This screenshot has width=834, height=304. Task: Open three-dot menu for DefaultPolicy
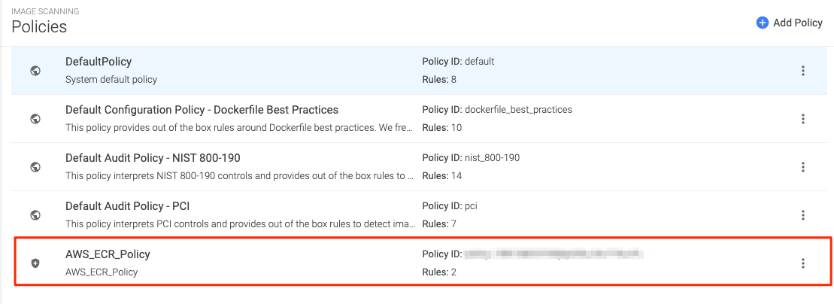tap(803, 71)
